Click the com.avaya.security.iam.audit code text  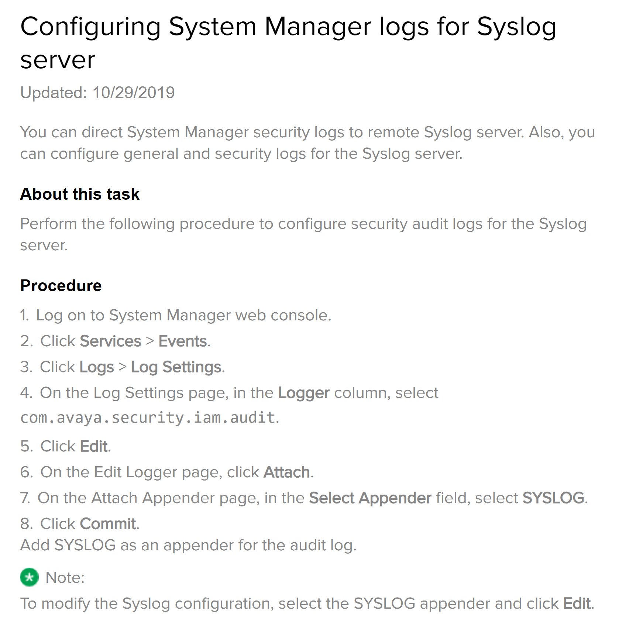(148, 418)
